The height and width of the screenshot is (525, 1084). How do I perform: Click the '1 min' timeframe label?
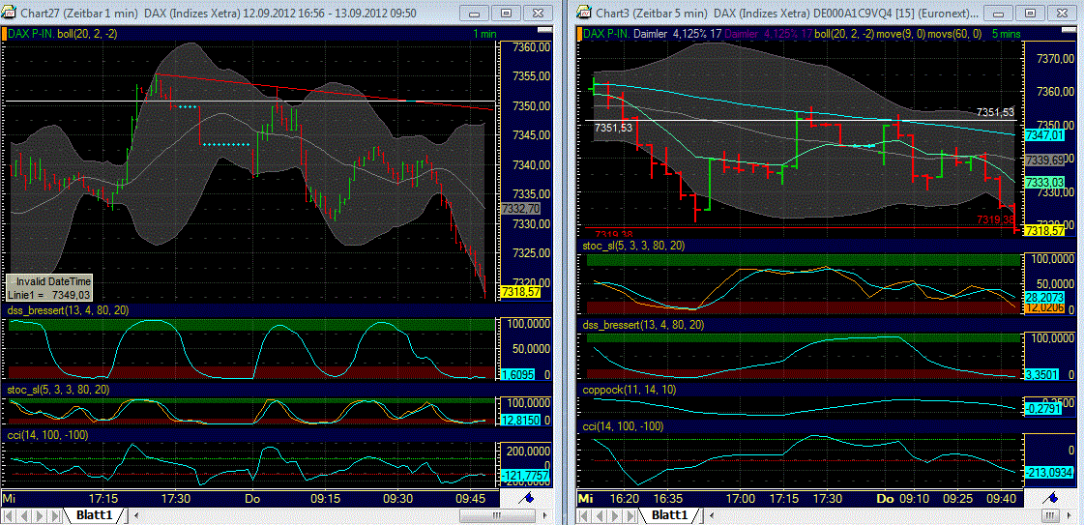(x=484, y=33)
